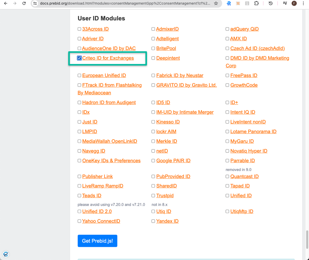Enable the Just ID checkbox
Screen dimensions: 309x260
click(79, 122)
